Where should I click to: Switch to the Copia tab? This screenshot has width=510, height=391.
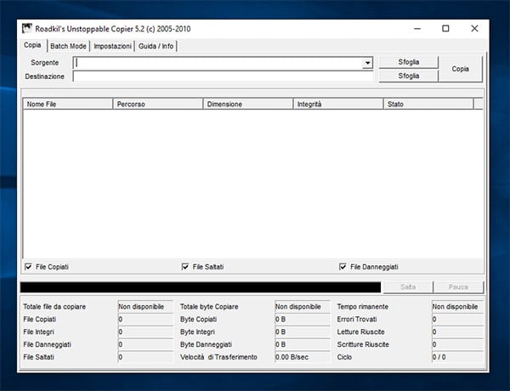click(32, 45)
